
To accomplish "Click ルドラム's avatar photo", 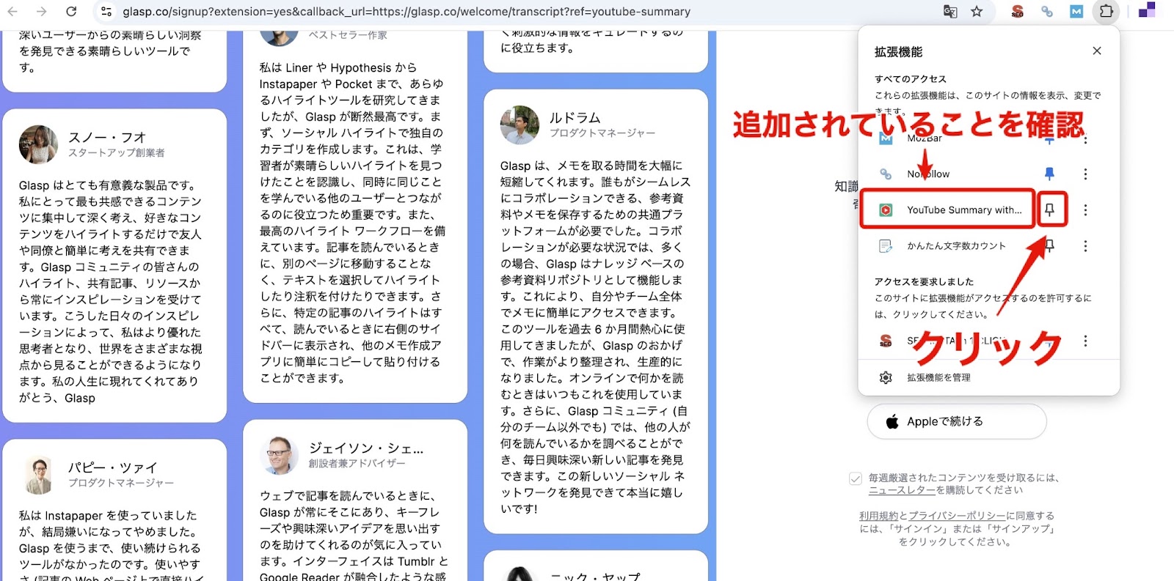I will click(519, 125).
